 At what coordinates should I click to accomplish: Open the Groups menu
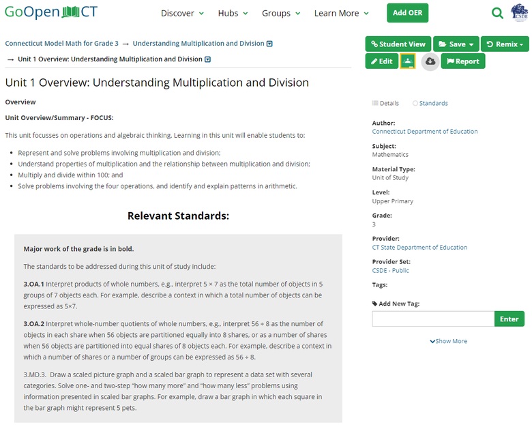281,13
